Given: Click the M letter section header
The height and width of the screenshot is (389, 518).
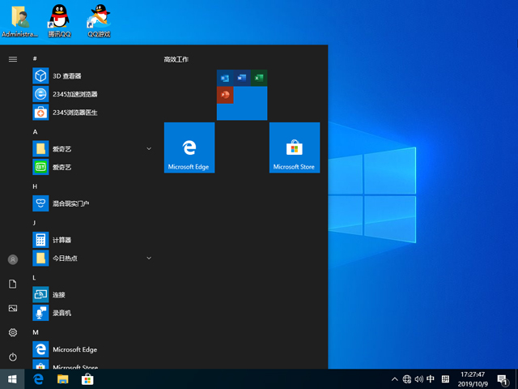Looking at the screenshot, I should coord(36,332).
